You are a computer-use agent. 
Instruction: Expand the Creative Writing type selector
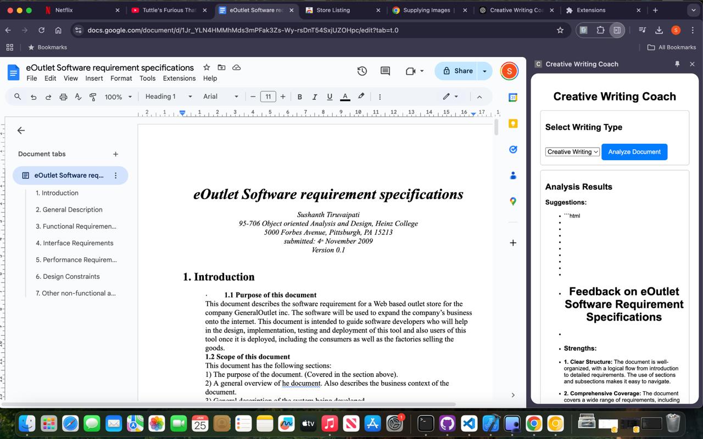click(572, 152)
